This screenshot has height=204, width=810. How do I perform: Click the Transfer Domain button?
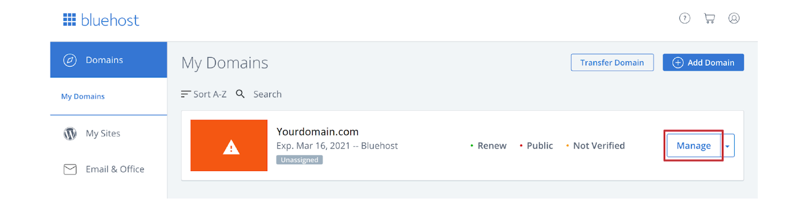click(612, 62)
